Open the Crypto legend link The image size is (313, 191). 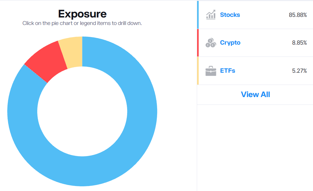pos(230,43)
